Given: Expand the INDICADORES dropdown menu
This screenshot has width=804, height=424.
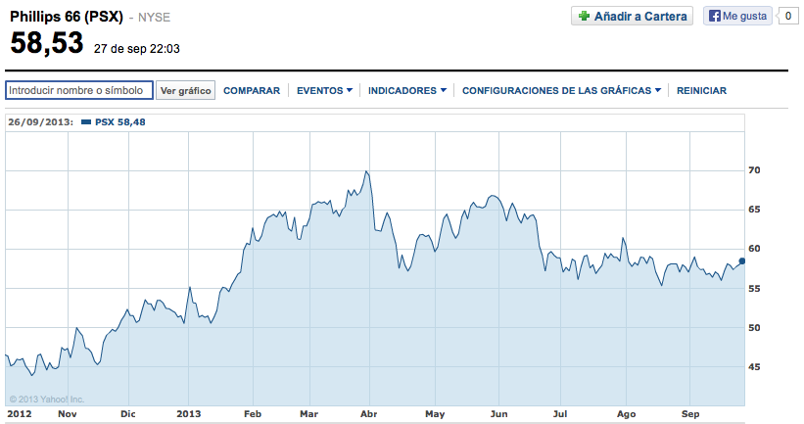Looking at the screenshot, I should coord(407,91).
